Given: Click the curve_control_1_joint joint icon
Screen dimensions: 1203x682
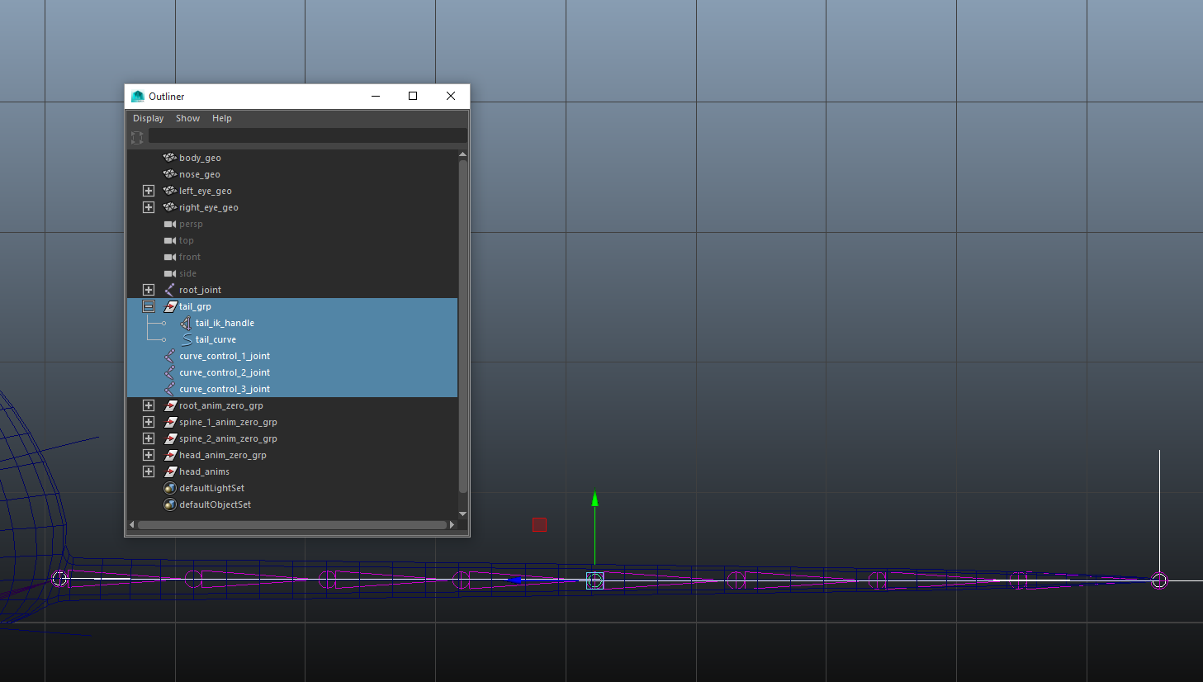Looking at the screenshot, I should tap(169, 356).
